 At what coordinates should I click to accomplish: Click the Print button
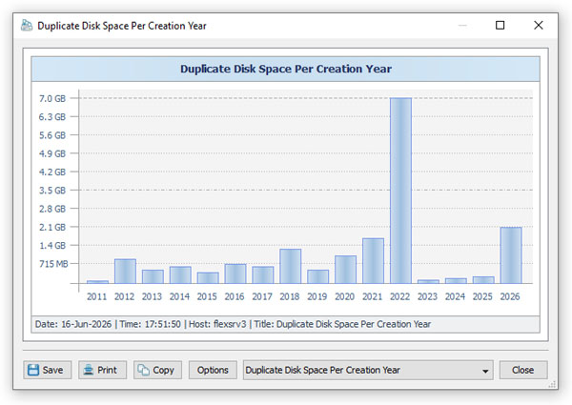[x=103, y=370]
